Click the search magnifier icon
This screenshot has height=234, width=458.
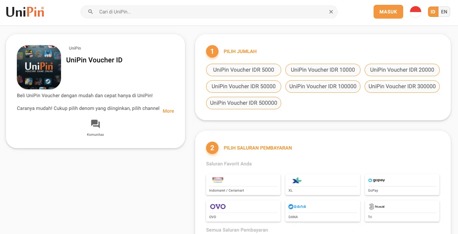[91, 12]
